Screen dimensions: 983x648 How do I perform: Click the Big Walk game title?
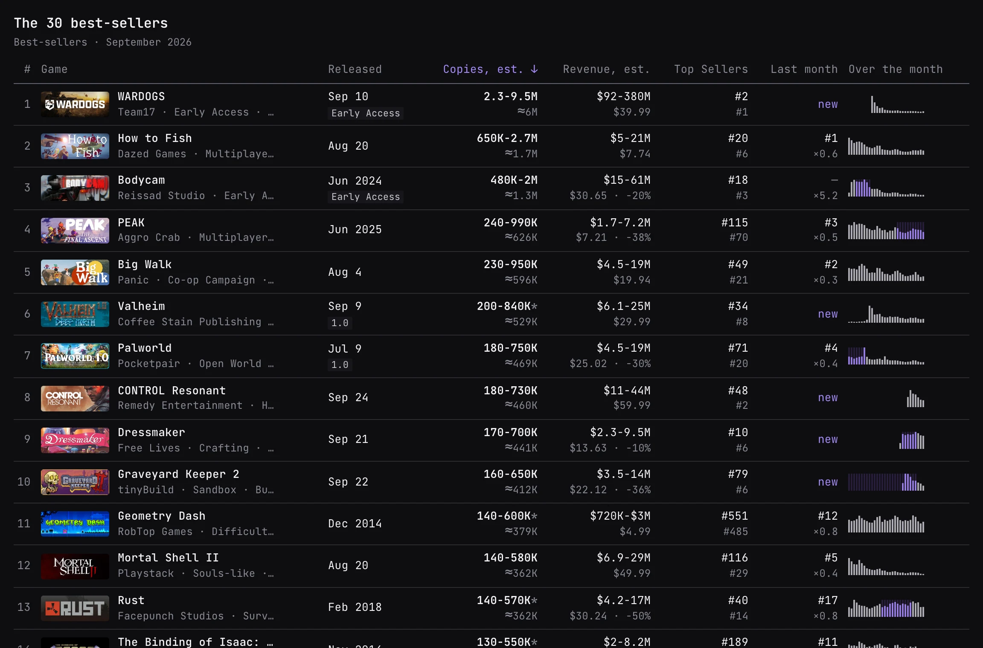pyautogui.click(x=145, y=264)
